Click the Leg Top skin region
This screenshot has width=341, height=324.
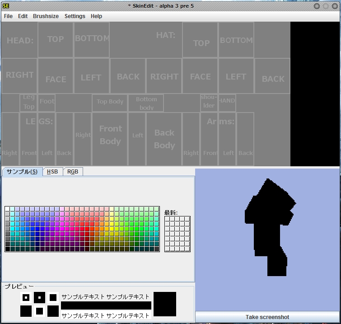coord(28,103)
